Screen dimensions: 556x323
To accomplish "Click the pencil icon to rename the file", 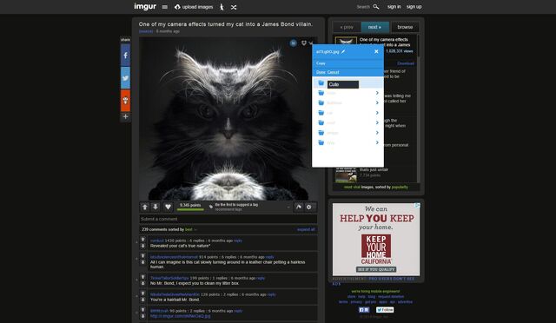I will point(343,52).
